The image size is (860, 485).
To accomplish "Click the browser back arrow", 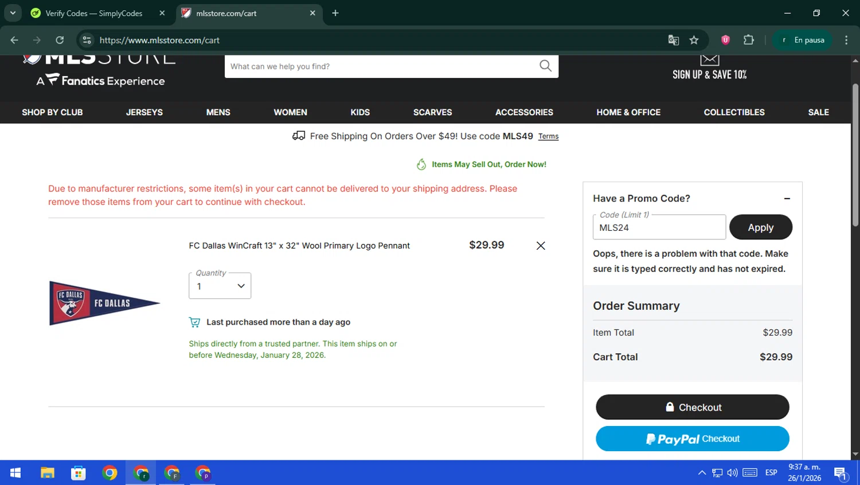I will pos(14,40).
